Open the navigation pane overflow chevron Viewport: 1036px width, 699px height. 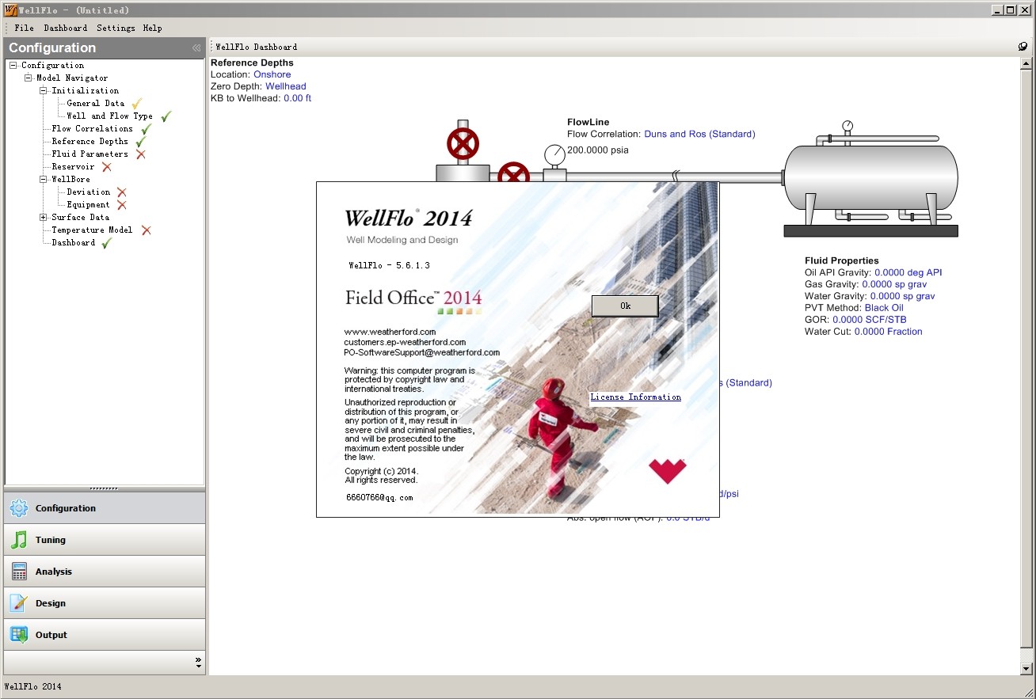(x=198, y=662)
